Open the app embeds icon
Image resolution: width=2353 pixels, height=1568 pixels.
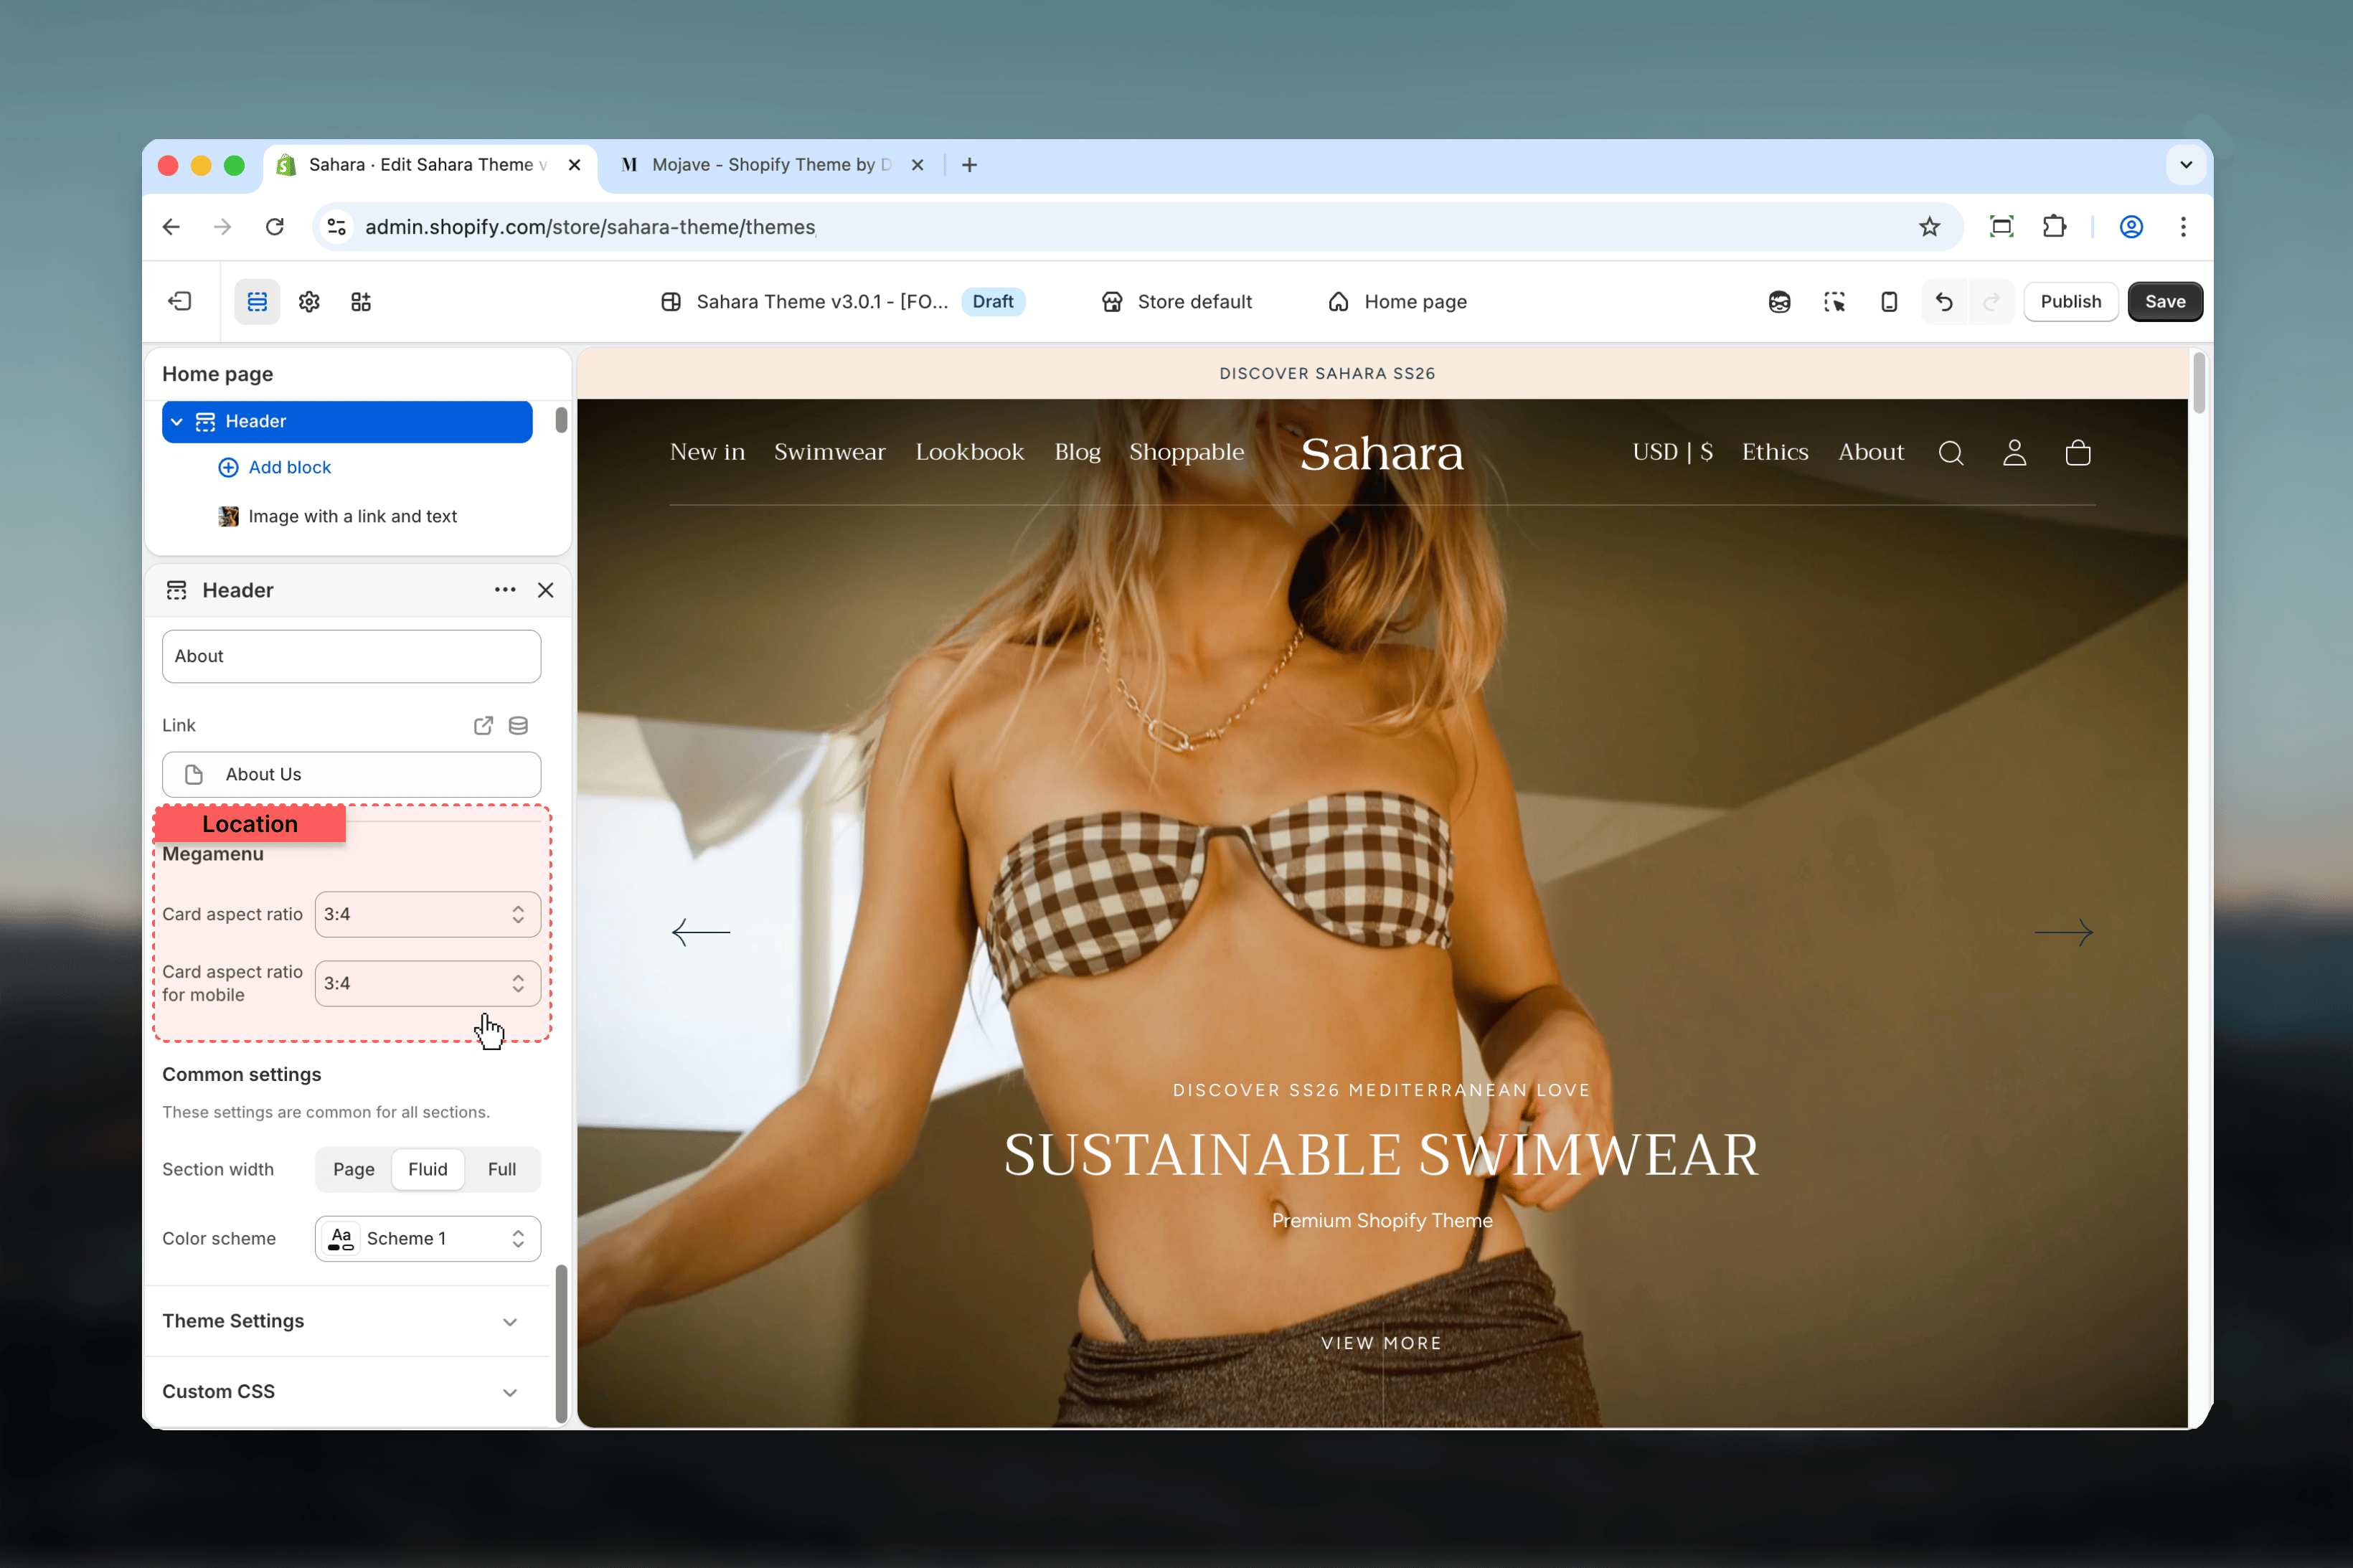[x=361, y=301]
